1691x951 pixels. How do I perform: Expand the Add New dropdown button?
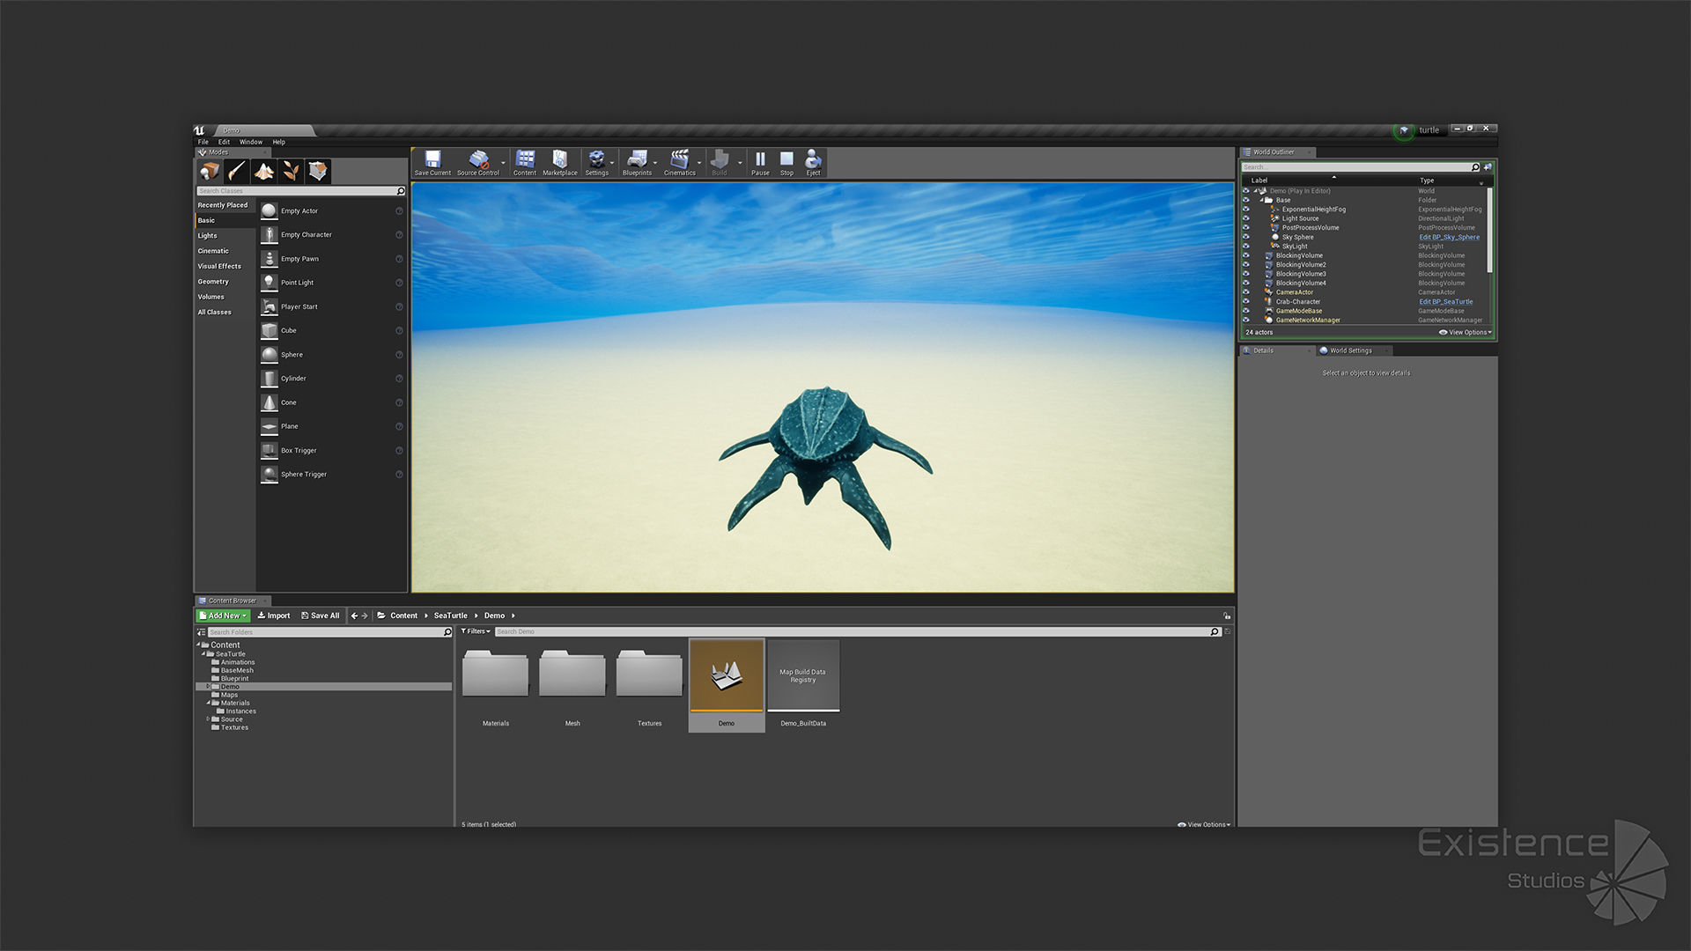223,616
